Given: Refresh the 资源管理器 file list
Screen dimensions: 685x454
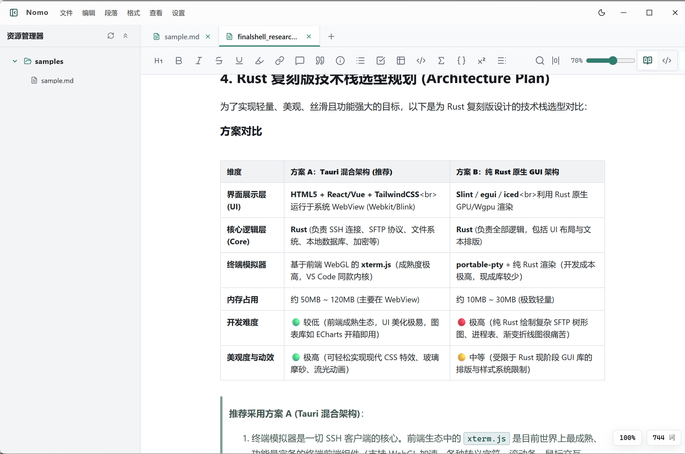Looking at the screenshot, I should [x=111, y=36].
